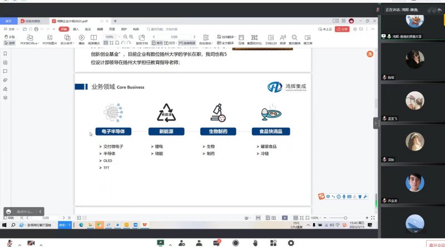Select the 鸿辉企业介绍2023.pdf document tab
This screenshot has width=445, height=247.
coord(72,21)
